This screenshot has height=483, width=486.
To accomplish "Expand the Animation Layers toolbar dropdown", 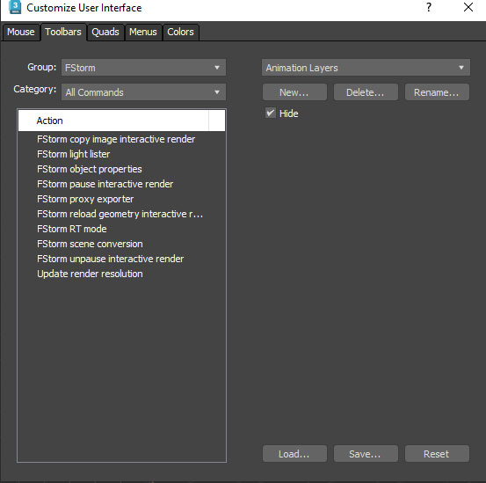I will click(x=366, y=68).
